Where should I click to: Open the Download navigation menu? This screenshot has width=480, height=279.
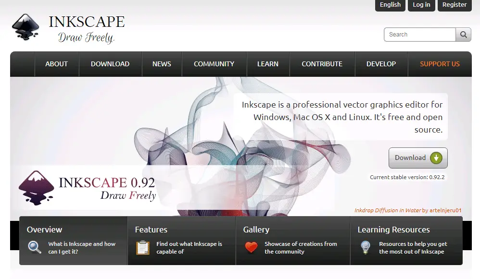click(110, 64)
